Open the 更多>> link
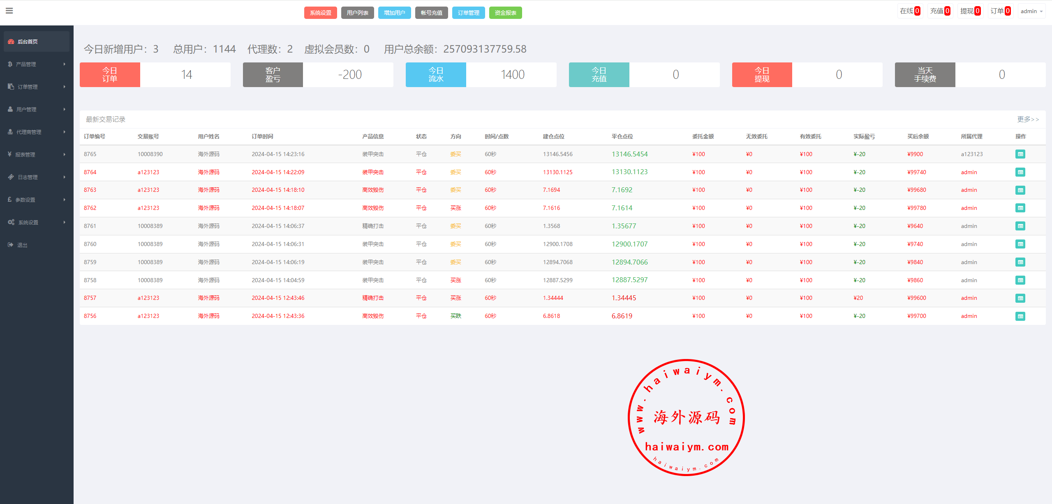 (1028, 119)
